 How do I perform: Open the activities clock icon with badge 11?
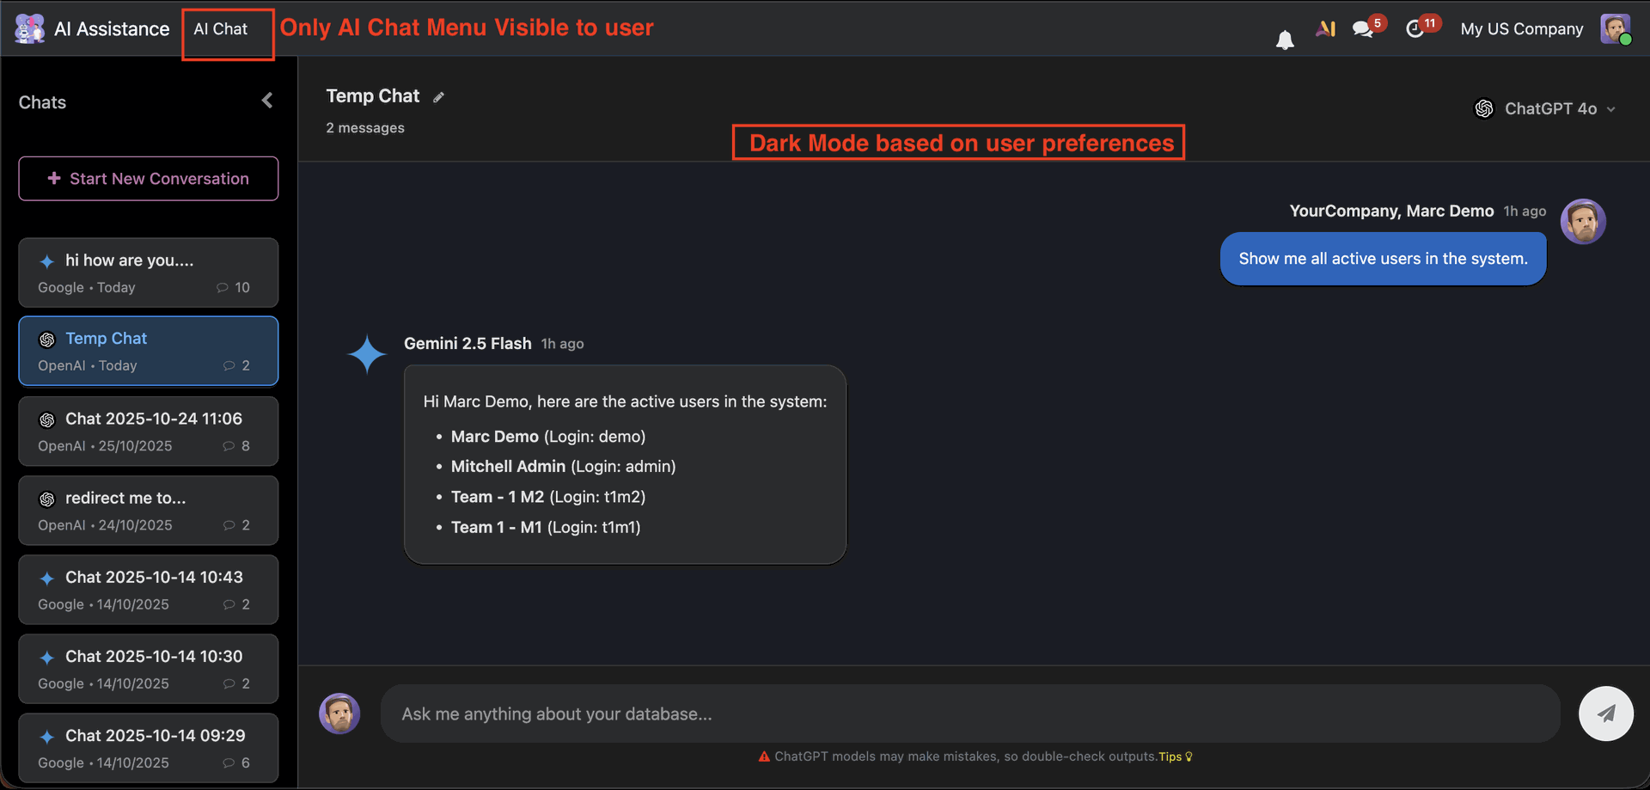[1415, 29]
